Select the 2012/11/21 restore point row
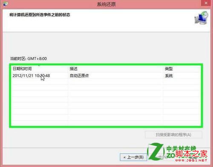 (106, 76)
